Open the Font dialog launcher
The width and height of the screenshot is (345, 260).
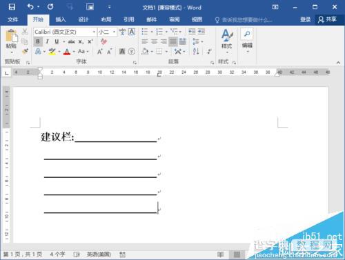point(135,62)
